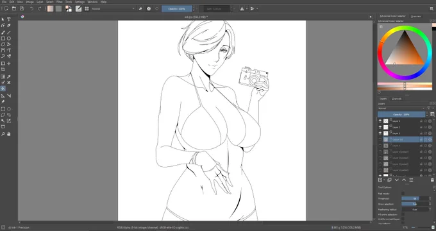Open an existing document icon
This screenshot has height=231, width=436.
pyautogui.click(x=14, y=9)
